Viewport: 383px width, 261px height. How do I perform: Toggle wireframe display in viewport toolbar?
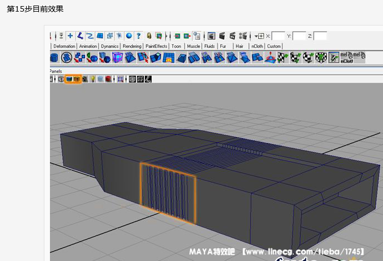click(x=61, y=79)
